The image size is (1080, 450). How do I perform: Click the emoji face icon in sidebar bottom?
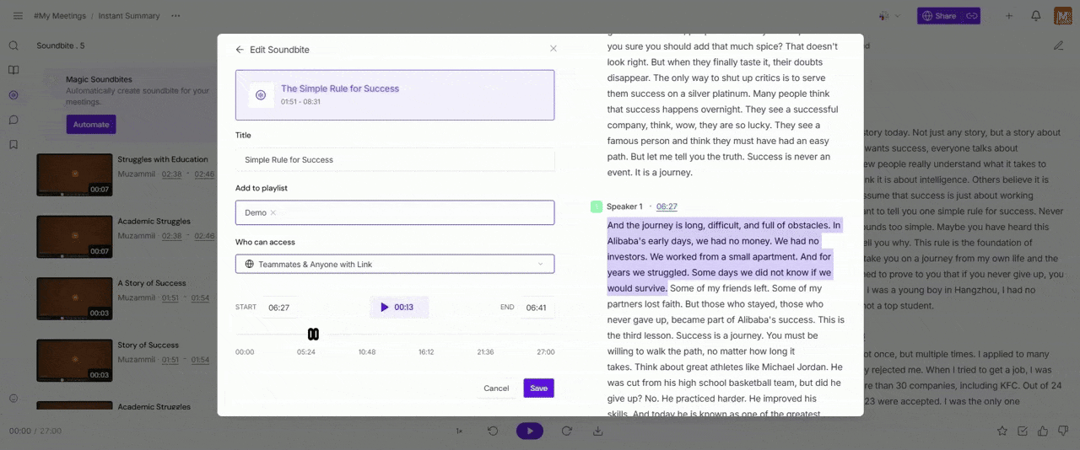(x=13, y=399)
